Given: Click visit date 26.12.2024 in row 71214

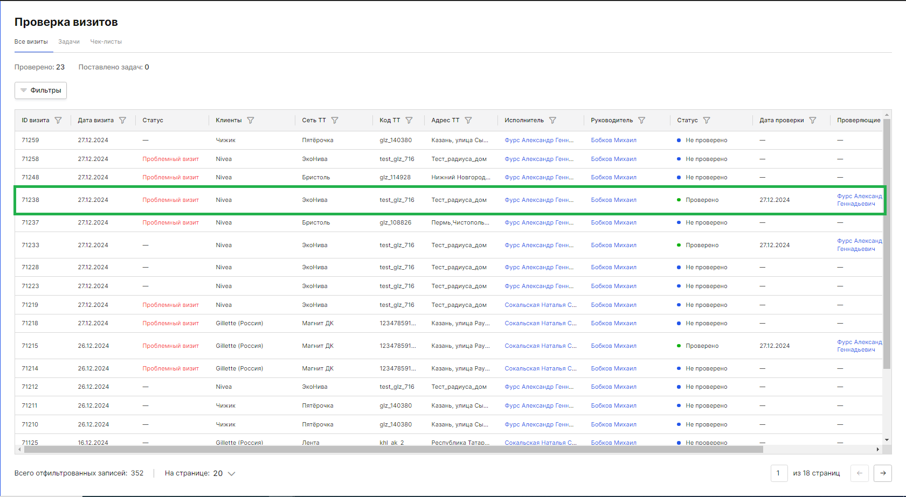Looking at the screenshot, I should click(93, 368).
